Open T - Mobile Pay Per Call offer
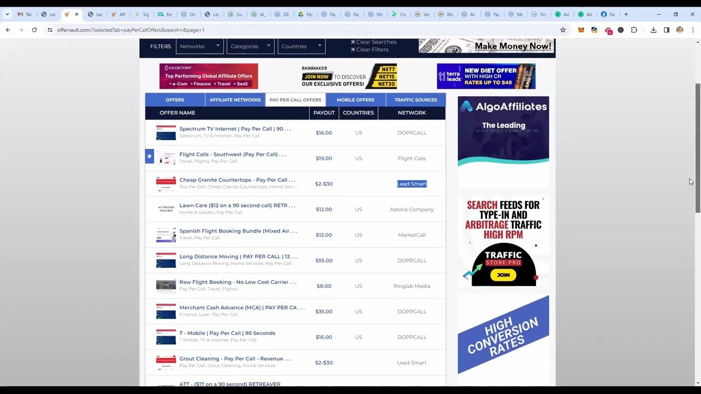 pos(227,333)
